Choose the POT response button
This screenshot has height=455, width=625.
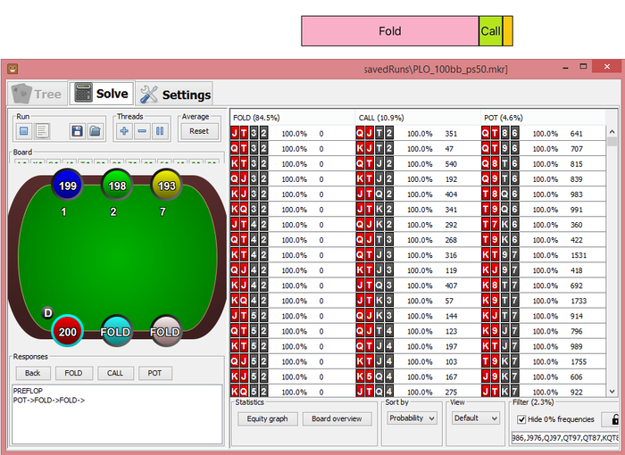click(154, 373)
